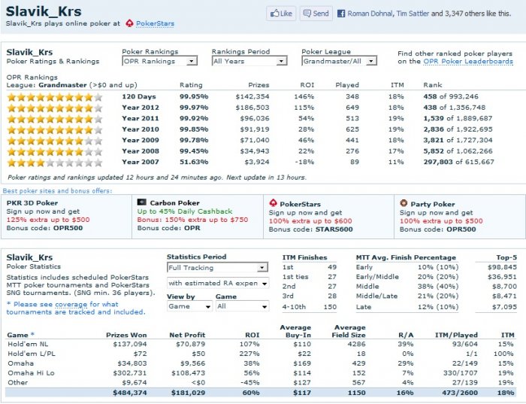Click the Net Profit column header
This screenshot has width=526, height=404.
[x=187, y=335]
